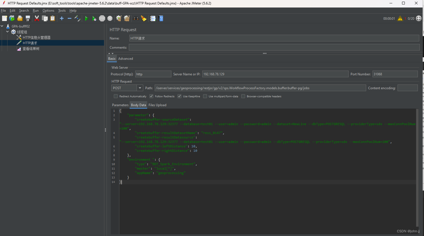Toggle element state with the pipette arrow icon

click(x=77, y=18)
